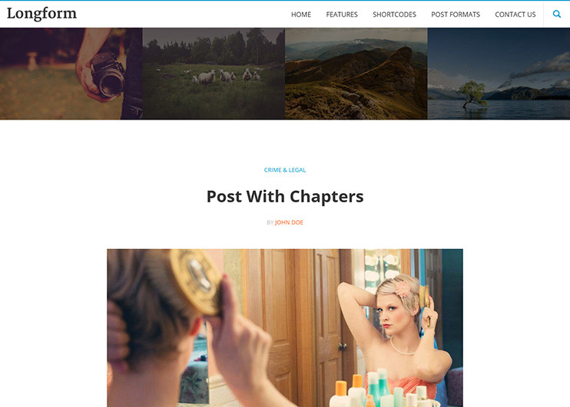The height and width of the screenshot is (407, 570).
Task: Select Shortcodes in the navigation
Action: tap(394, 15)
